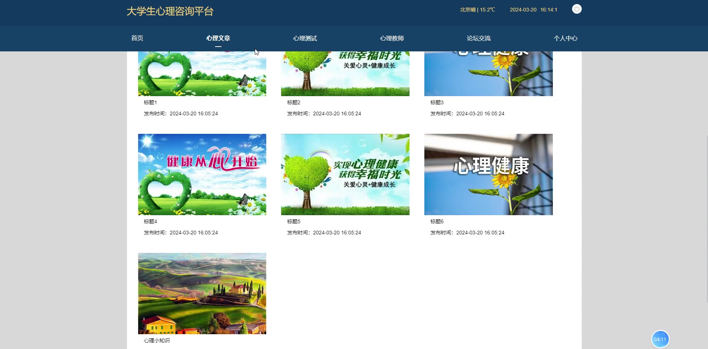Screen dimensions: 708x349
Task: Click the 标题2 article title
Action: tap(294, 102)
